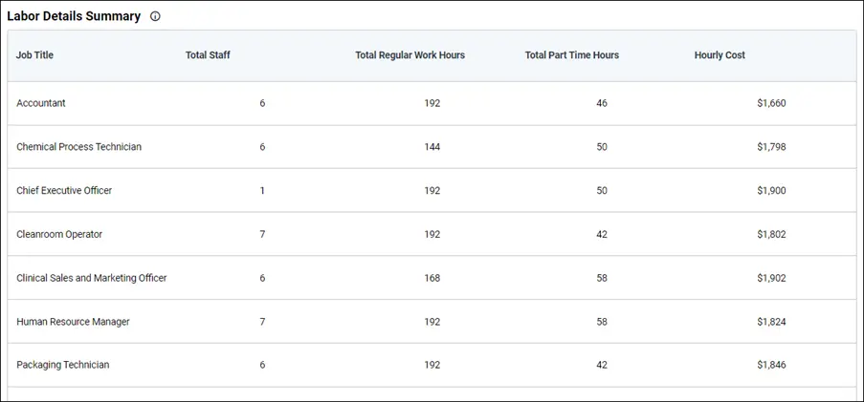Select the Cleanroom Operator job title
This screenshot has height=402, width=864.
(x=59, y=234)
